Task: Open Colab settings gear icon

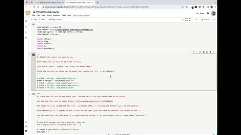Action: (x=208, y=13)
